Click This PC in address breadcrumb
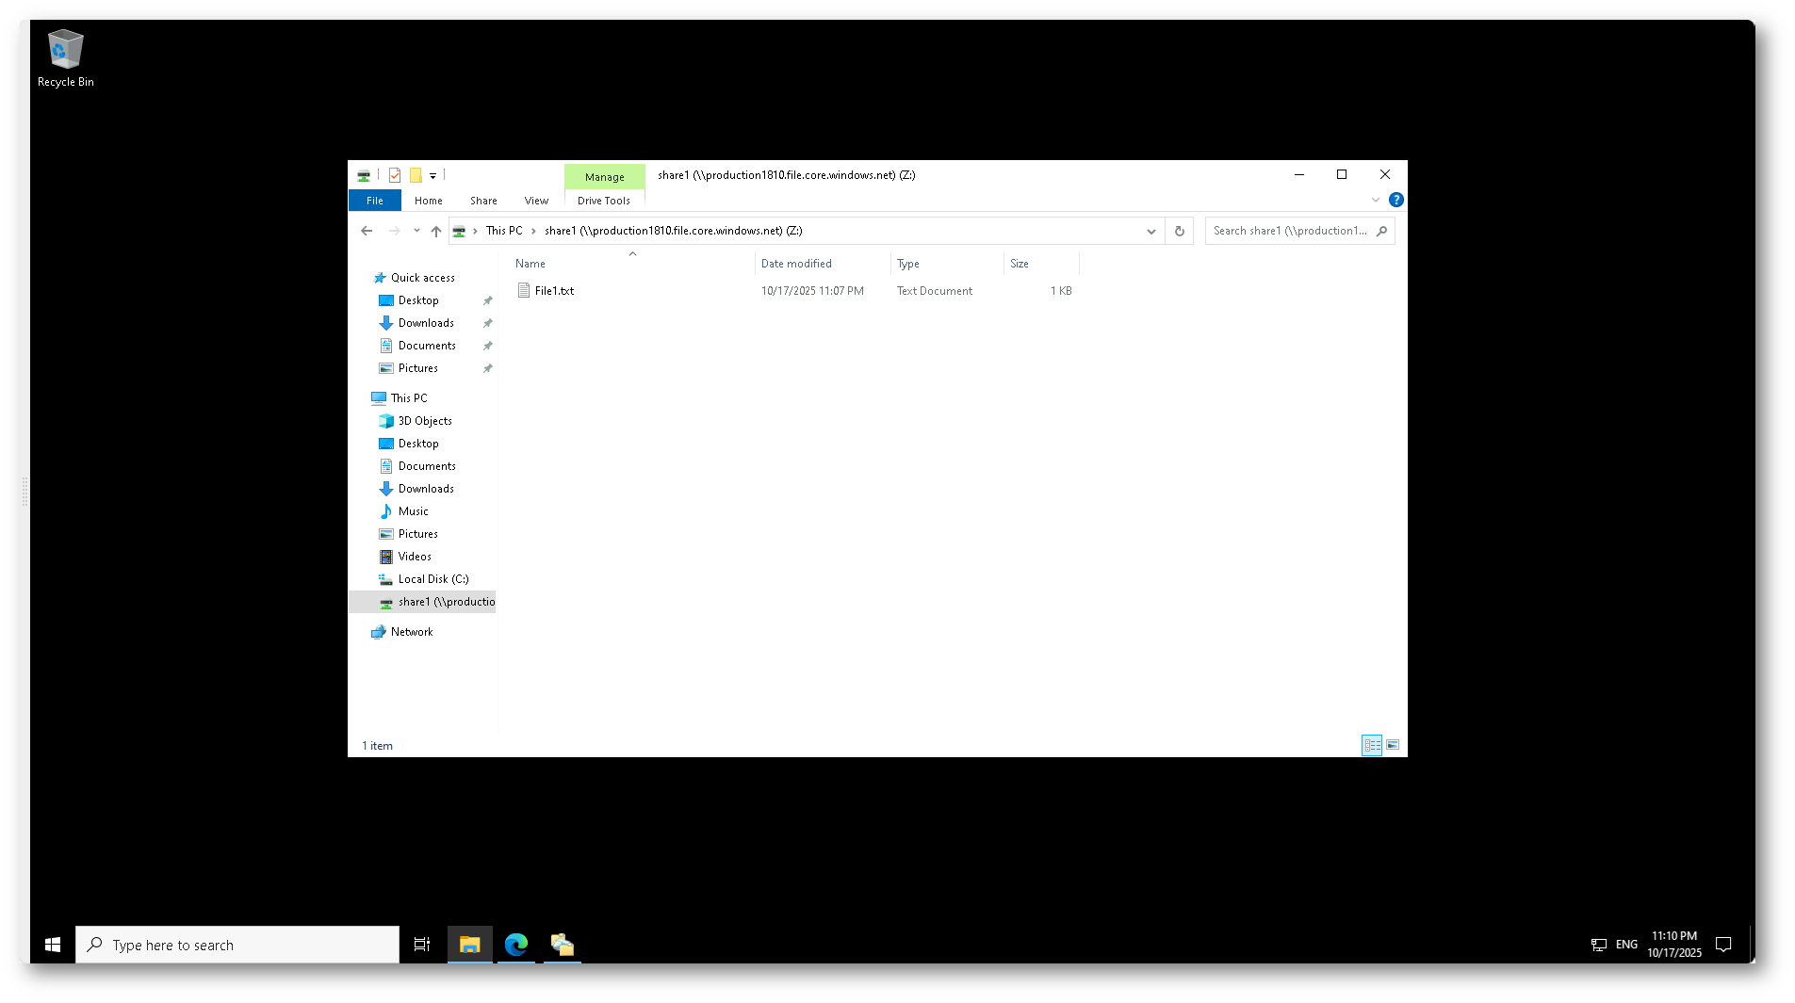1795x1003 pixels. (503, 231)
